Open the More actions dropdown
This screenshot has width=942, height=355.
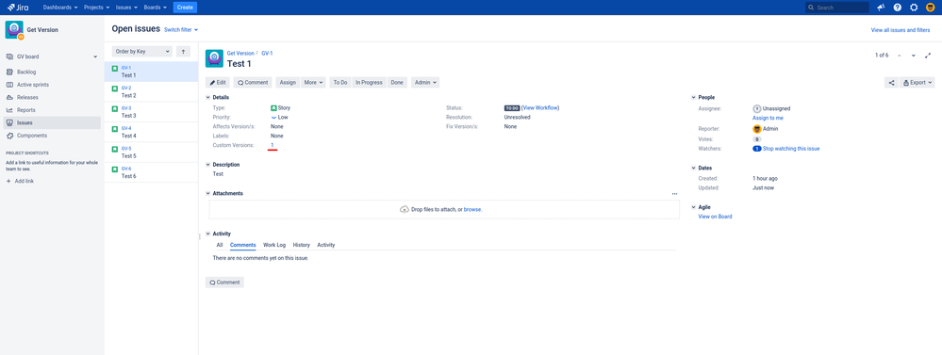(x=314, y=83)
